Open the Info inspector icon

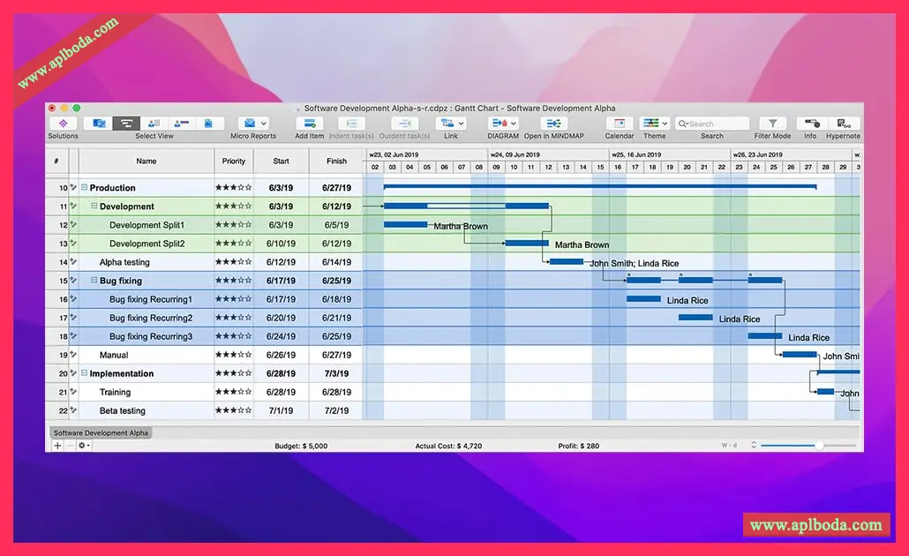point(810,124)
